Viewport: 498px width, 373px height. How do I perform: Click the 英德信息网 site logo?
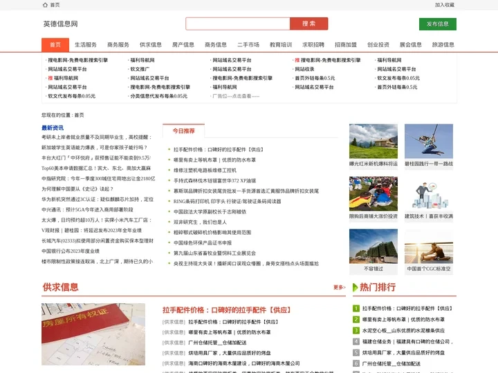click(x=61, y=23)
